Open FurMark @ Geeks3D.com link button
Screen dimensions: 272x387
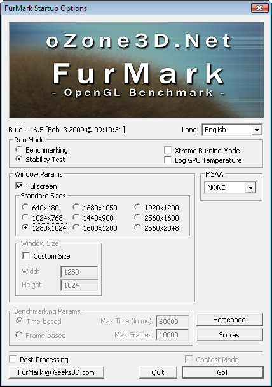tap(57, 372)
